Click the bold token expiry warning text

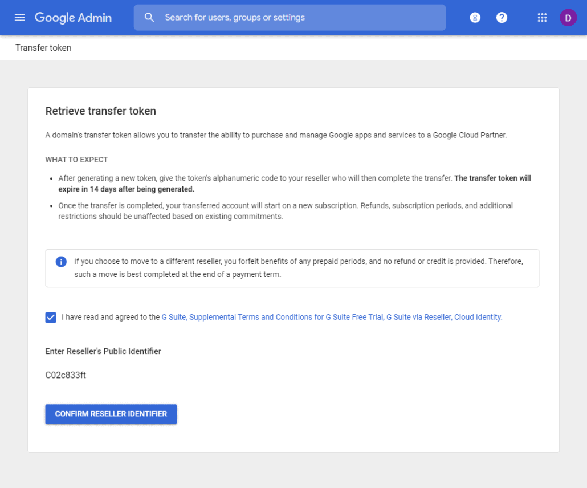[492, 178]
